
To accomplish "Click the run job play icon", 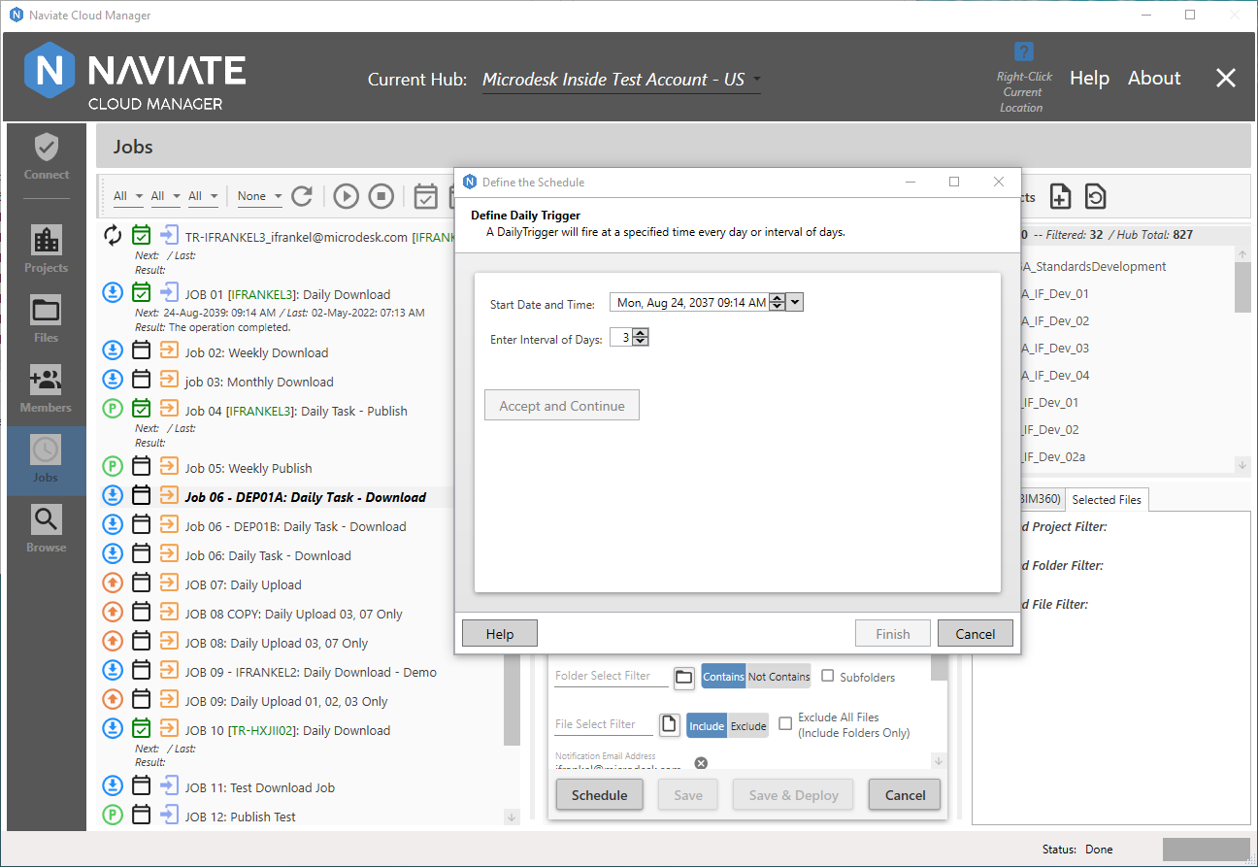I will [347, 196].
